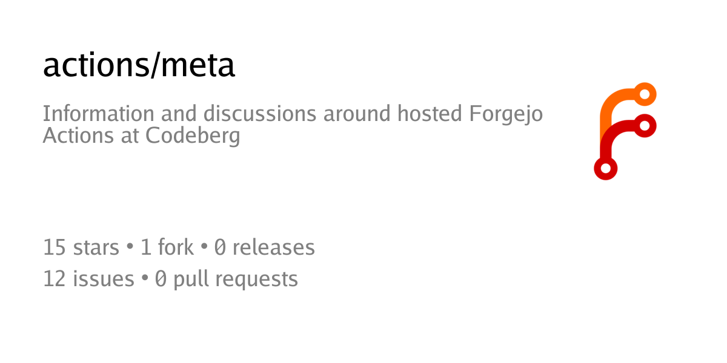View the 0 pull requests stat

227,279
